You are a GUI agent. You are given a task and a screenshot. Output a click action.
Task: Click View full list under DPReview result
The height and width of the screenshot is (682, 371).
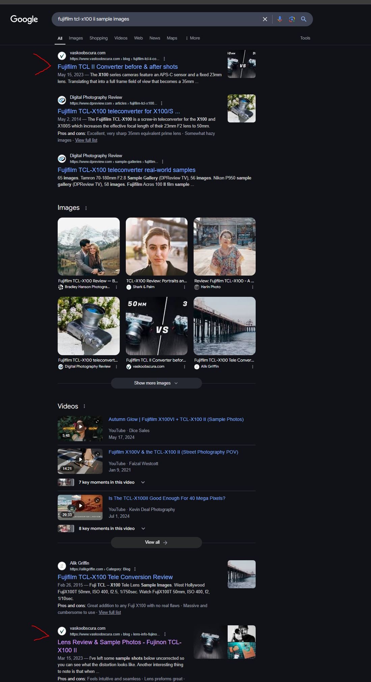86,140
